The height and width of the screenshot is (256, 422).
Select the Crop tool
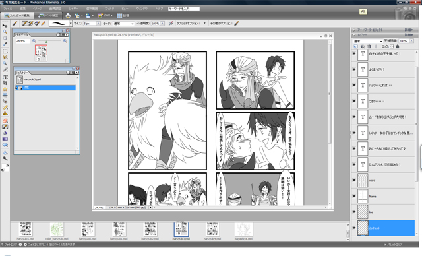5,83
